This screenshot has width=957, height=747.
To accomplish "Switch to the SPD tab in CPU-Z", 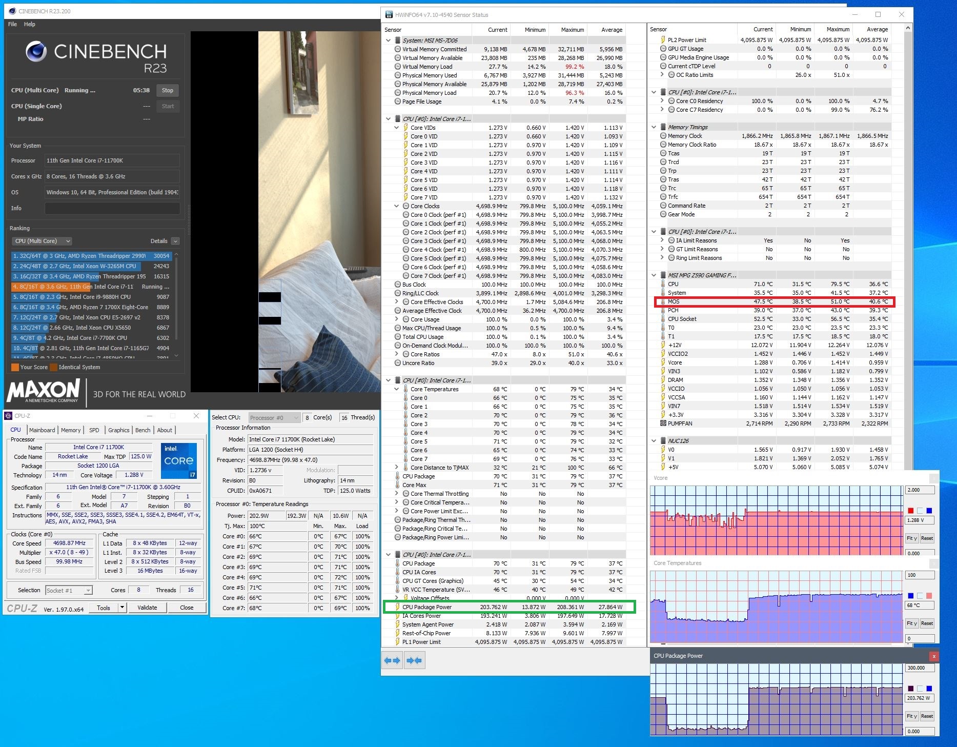I will coord(94,430).
